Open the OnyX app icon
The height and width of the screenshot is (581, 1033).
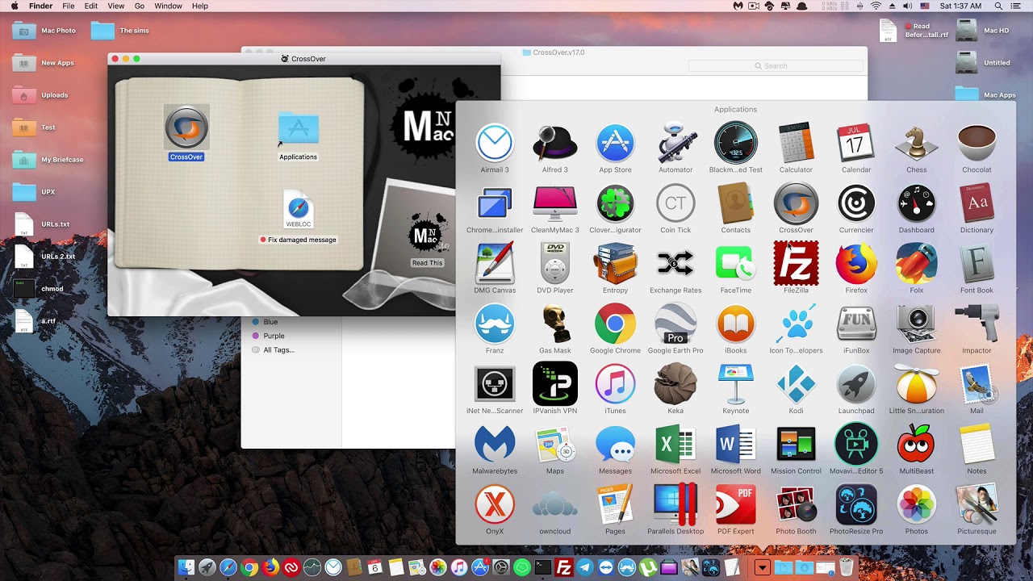[x=494, y=505]
